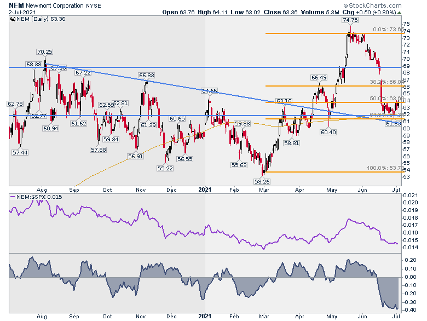
Task: Click the 58.81 price label
Action: [291, 143]
